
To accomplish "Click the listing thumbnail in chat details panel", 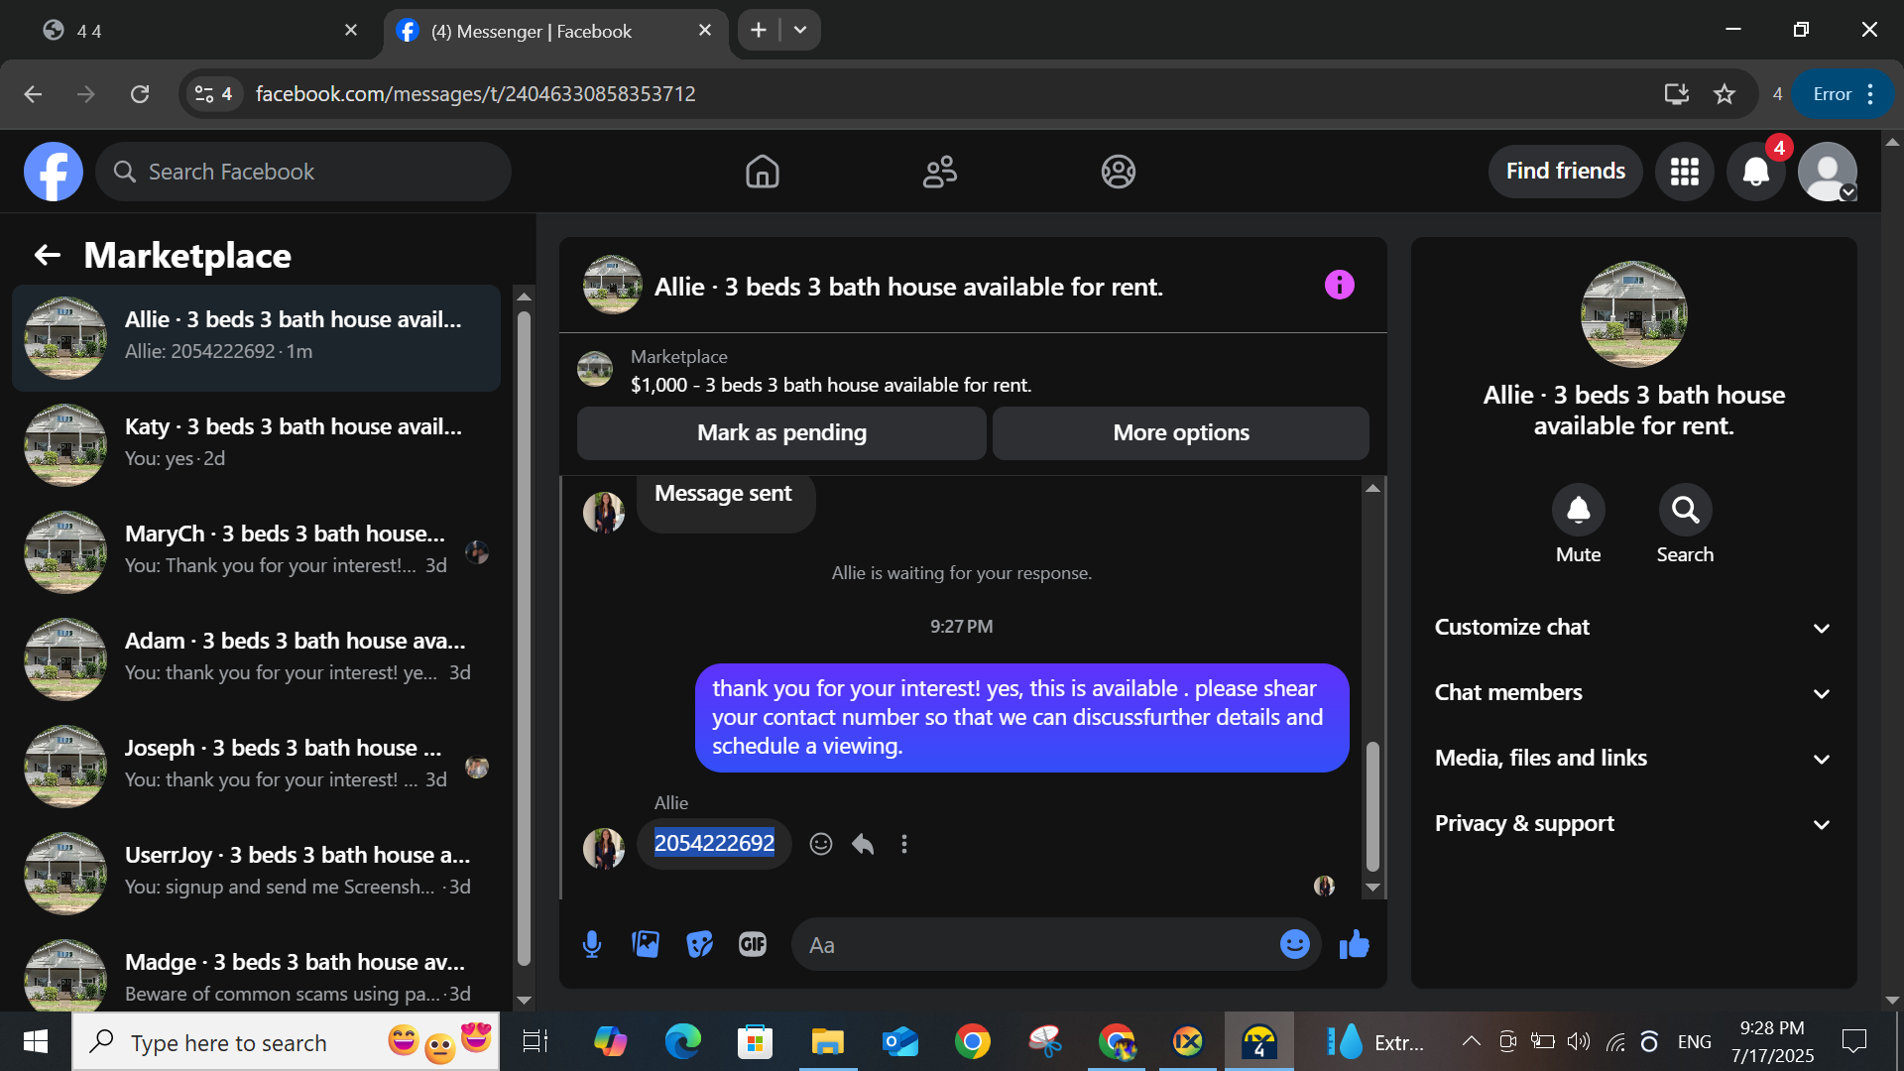I will point(1633,314).
